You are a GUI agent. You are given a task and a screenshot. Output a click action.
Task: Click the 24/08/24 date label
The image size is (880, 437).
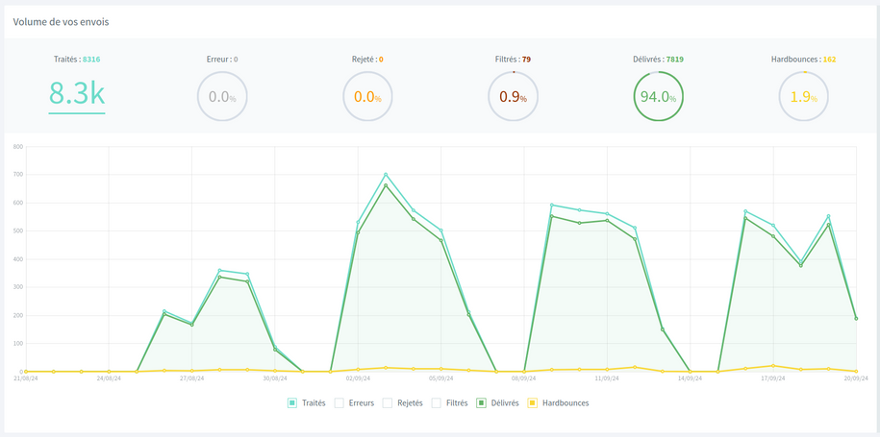[x=109, y=378]
